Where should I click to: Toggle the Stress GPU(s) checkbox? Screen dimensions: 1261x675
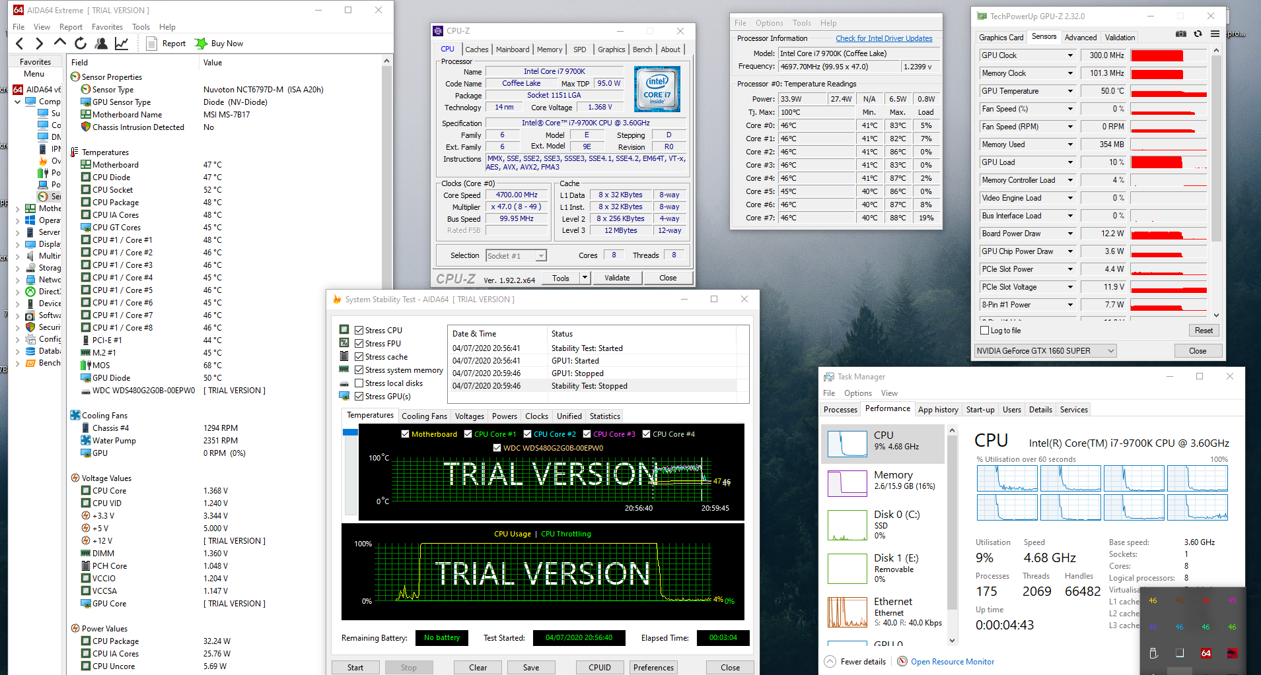[359, 397]
